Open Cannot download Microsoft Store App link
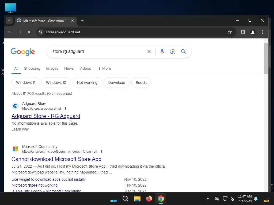Image resolution: width=274 pixels, height=205 pixels. [56, 159]
